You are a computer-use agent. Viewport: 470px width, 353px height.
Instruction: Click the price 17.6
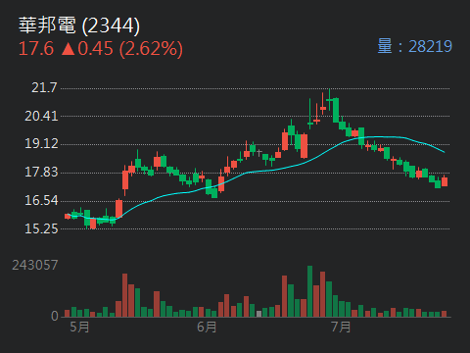pyautogui.click(x=36, y=49)
